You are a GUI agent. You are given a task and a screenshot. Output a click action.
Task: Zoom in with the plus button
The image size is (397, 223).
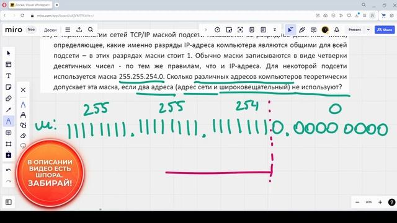[380, 202]
